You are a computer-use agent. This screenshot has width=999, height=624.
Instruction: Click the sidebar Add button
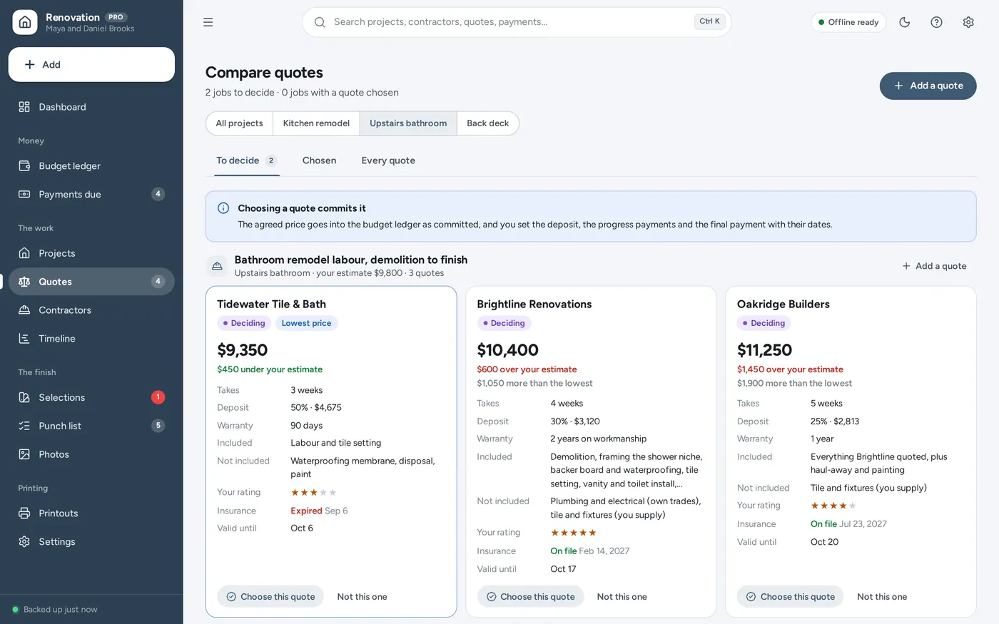point(91,65)
